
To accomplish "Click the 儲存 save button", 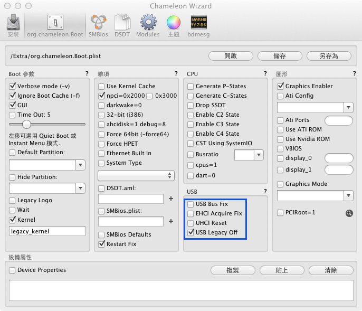I will point(280,56).
